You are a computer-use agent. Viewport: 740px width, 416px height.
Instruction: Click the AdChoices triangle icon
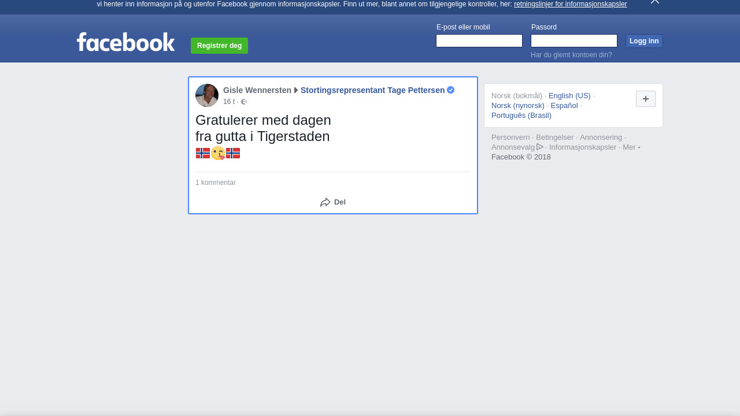tap(540, 147)
